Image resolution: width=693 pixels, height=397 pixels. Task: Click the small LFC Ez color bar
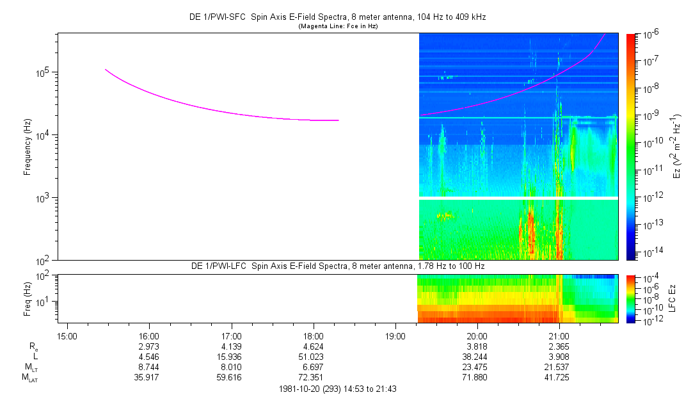pos(632,298)
